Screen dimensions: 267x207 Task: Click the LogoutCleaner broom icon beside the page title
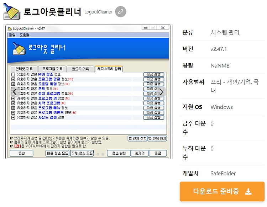pos(12,12)
